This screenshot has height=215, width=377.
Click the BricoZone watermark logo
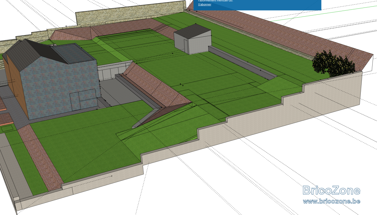coord(331,190)
